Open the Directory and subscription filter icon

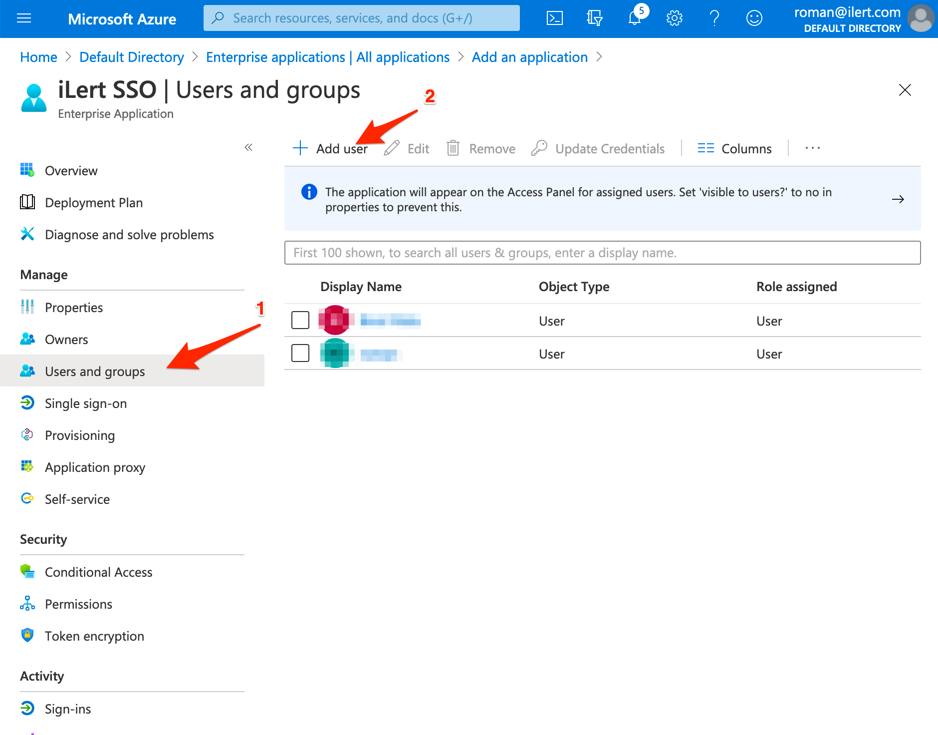click(x=594, y=18)
